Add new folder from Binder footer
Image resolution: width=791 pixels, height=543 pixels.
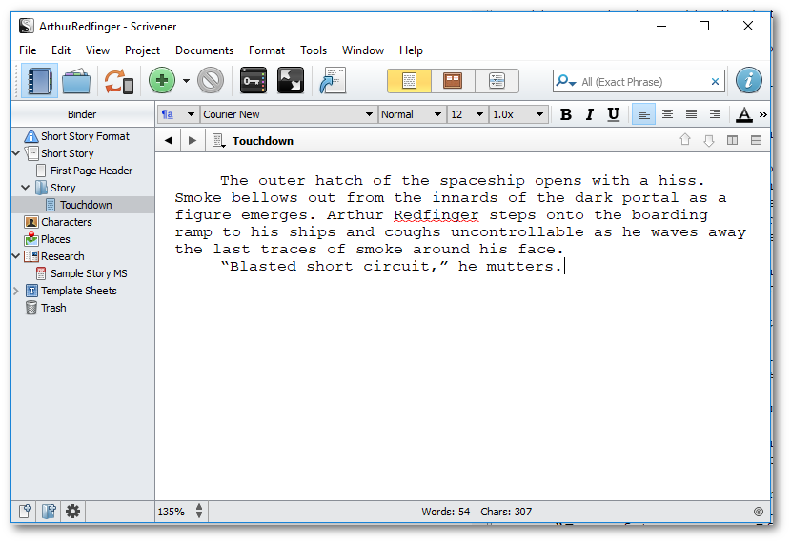point(49,512)
